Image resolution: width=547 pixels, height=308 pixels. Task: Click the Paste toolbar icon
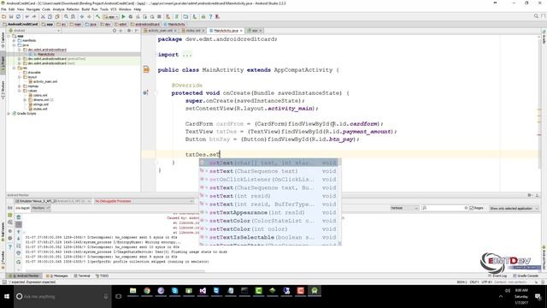pos(57,16)
